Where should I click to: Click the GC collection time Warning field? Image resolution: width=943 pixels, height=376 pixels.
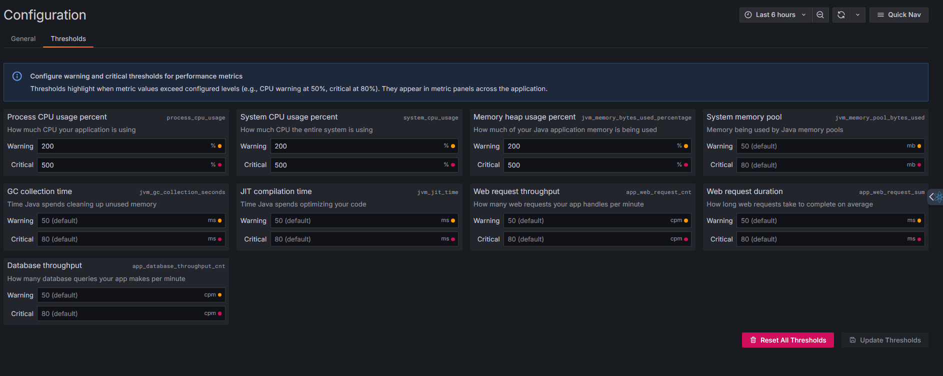click(122, 220)
